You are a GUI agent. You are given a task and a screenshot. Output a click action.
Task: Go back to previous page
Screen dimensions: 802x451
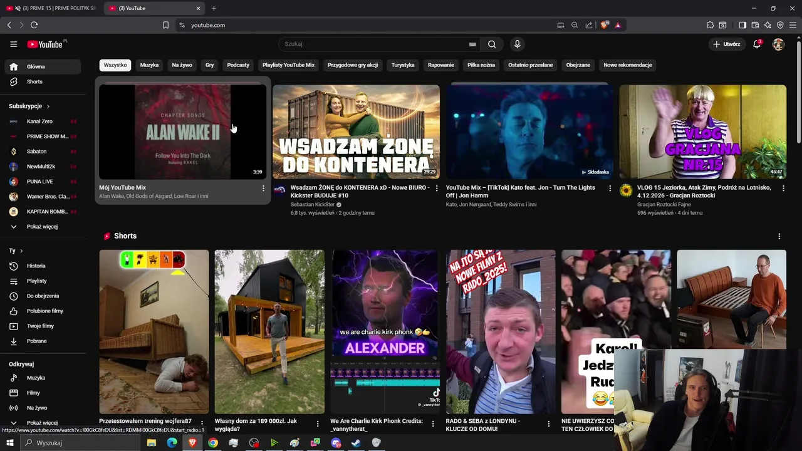click(x=9, y=25)
